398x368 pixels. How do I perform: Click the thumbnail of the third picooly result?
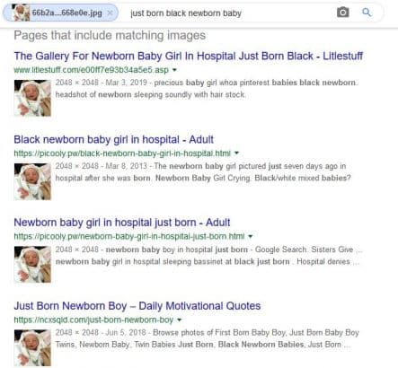point(32,265)
